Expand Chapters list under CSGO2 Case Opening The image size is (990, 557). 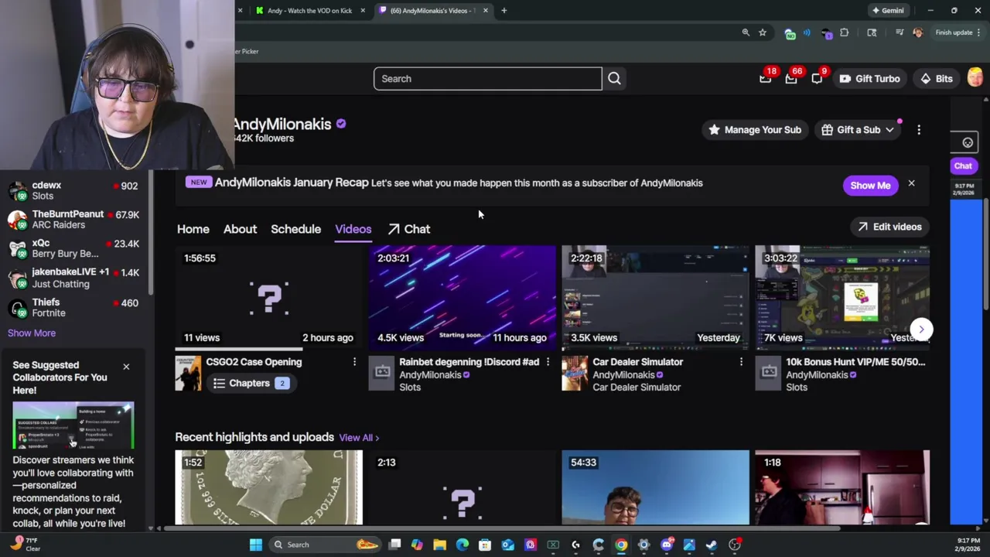[x=251, y=383]
